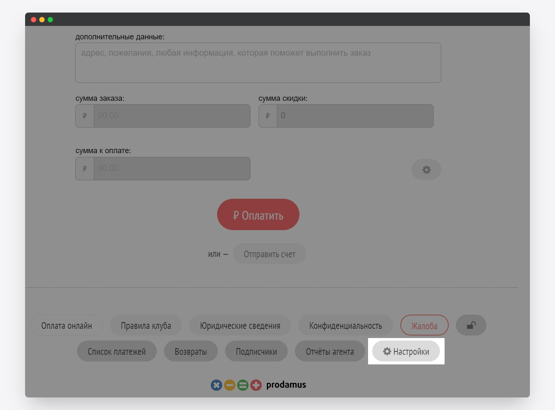Open the Подписчики section

[256, 351]
